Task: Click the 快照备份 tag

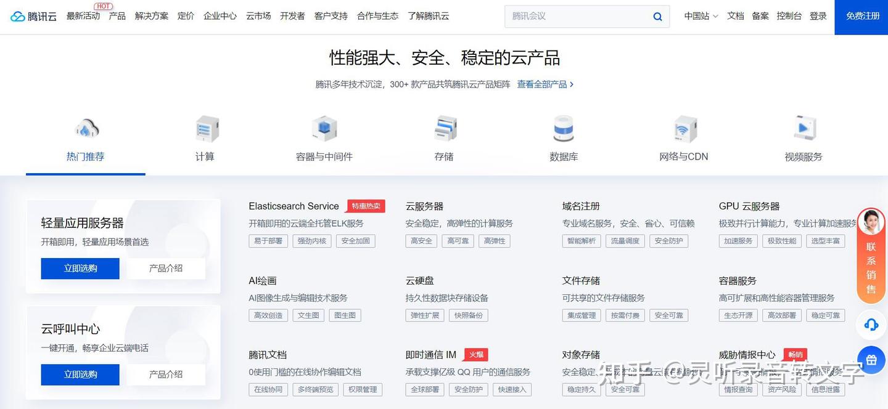Action: 469,315
